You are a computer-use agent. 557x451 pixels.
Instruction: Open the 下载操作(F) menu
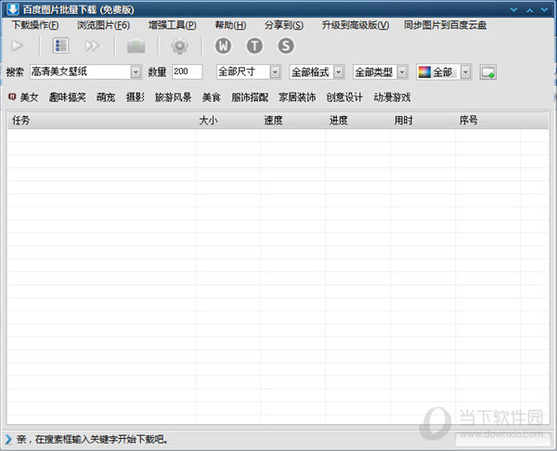point(35,25)
